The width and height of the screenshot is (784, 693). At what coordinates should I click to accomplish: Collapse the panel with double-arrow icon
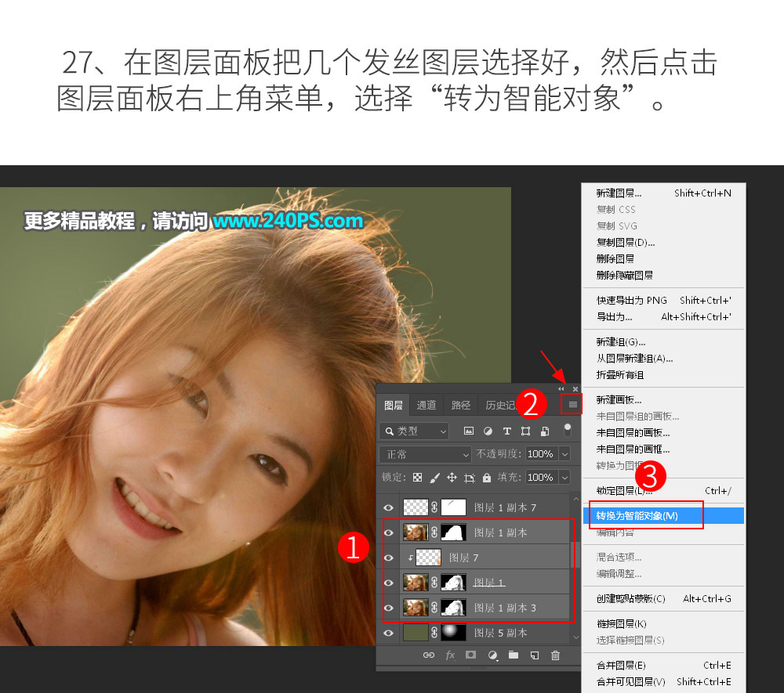click(x=561, y=389)
